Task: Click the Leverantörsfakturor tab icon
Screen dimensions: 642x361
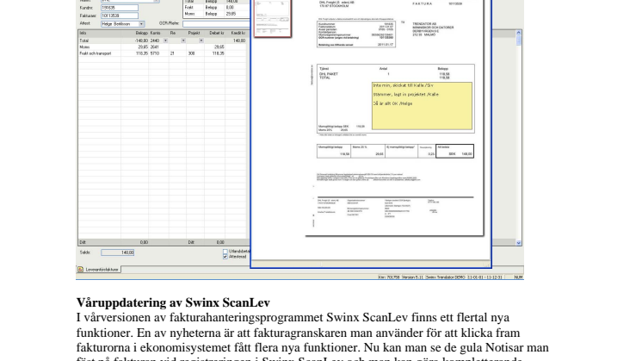Action: tap(81, 269)
